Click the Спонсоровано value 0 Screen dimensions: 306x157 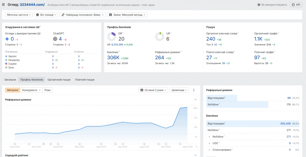pos(290,150)
